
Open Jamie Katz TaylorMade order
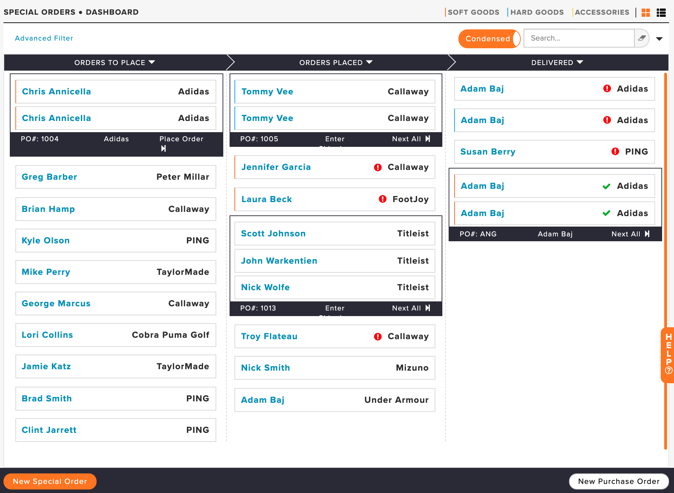(116, 366)
